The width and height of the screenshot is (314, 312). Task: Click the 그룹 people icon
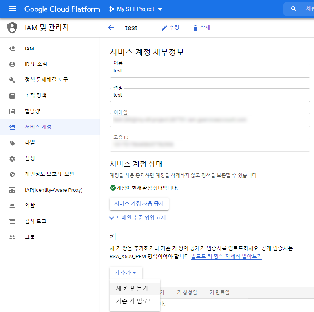[12, 237]
